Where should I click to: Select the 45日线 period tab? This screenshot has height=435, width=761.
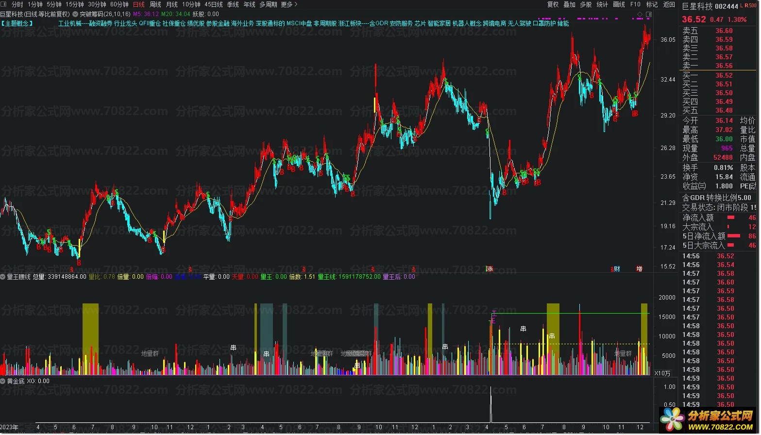click(214, 4)
